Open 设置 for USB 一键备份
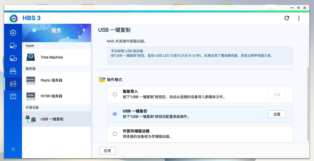Image resolution: width=314 pixels, height=161 pixels. coord(277,114)
